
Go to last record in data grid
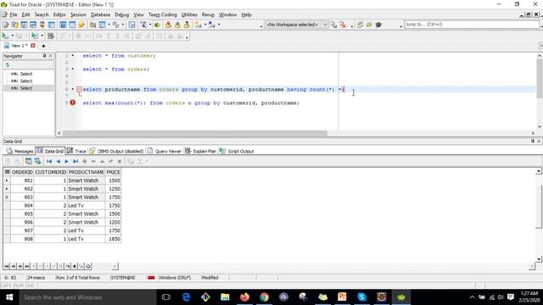coord(76,161)
